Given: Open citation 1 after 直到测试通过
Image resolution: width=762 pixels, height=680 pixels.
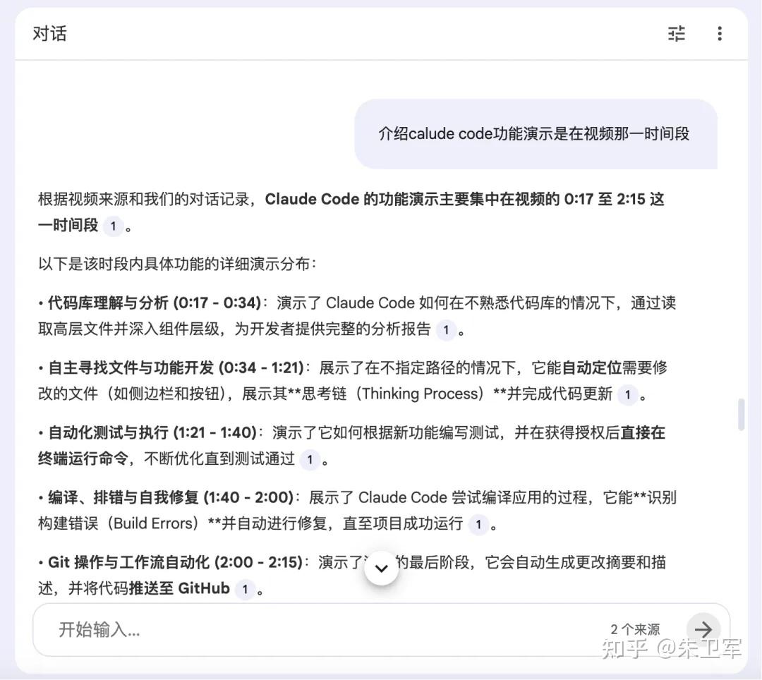Looking at the screenshot, I should 310,459.
